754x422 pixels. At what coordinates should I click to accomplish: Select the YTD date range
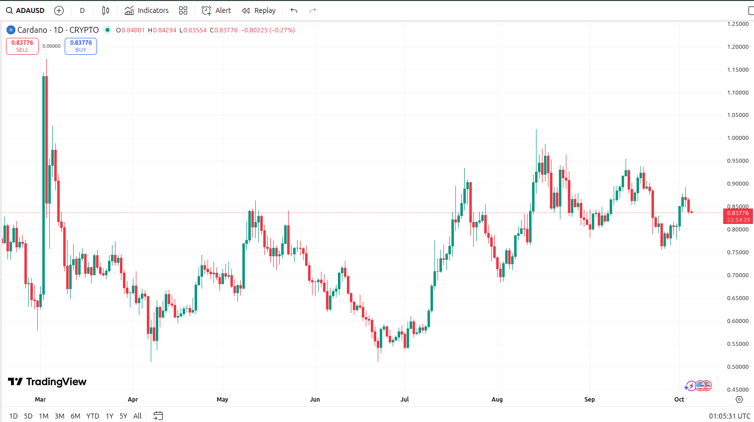[93, 416]
